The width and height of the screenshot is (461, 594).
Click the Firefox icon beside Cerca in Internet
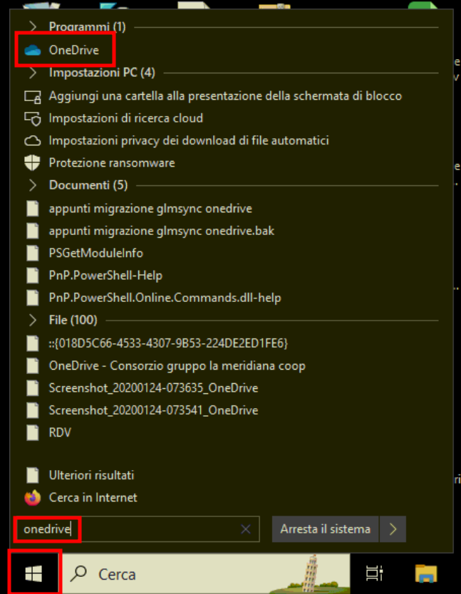pyautogui.click(x=32, y=497)
